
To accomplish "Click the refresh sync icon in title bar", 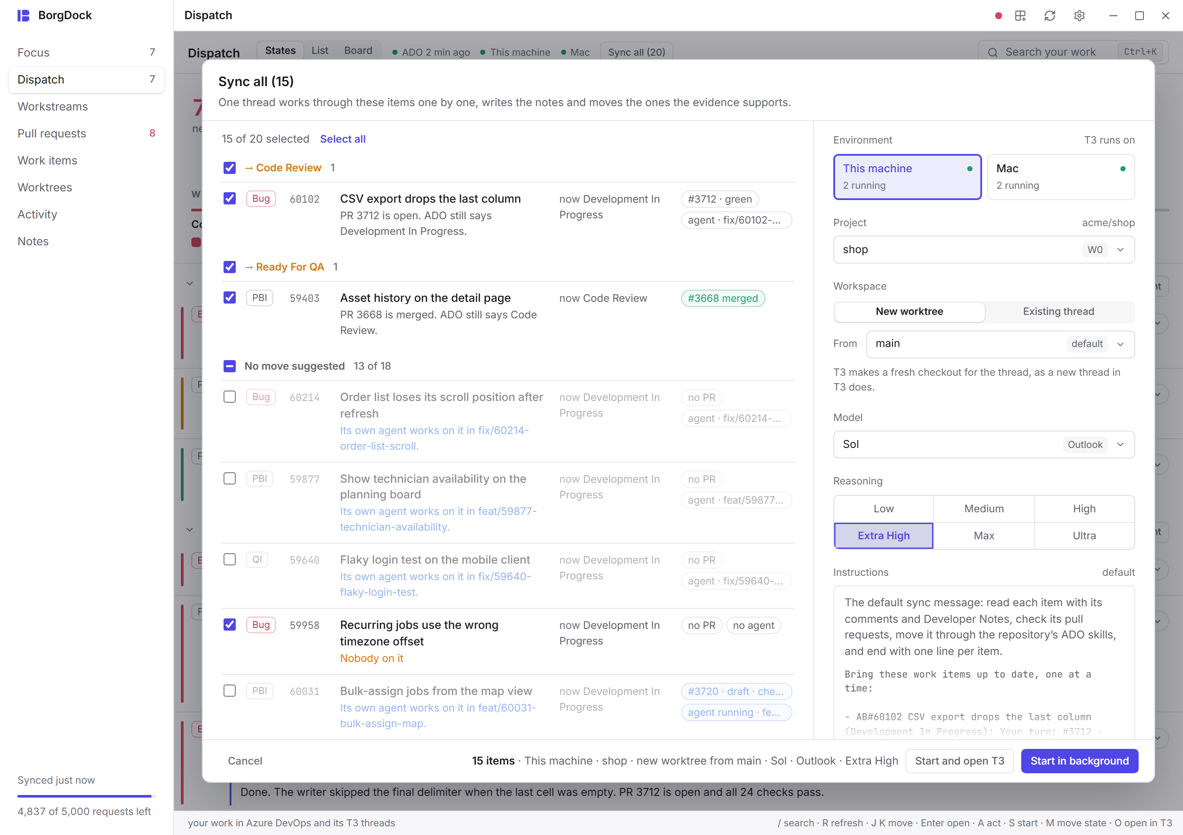I will coord(1049,16).
